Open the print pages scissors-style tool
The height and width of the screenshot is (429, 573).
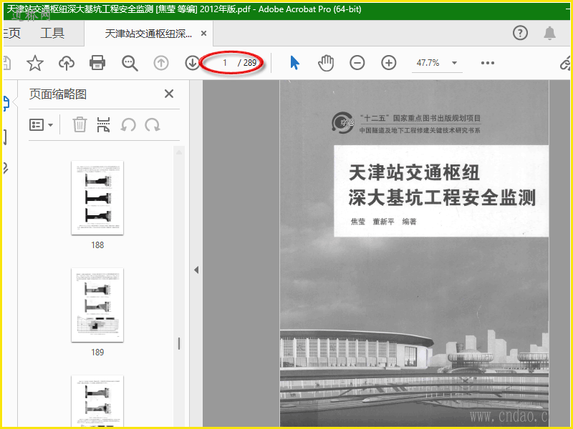point(103,124)
